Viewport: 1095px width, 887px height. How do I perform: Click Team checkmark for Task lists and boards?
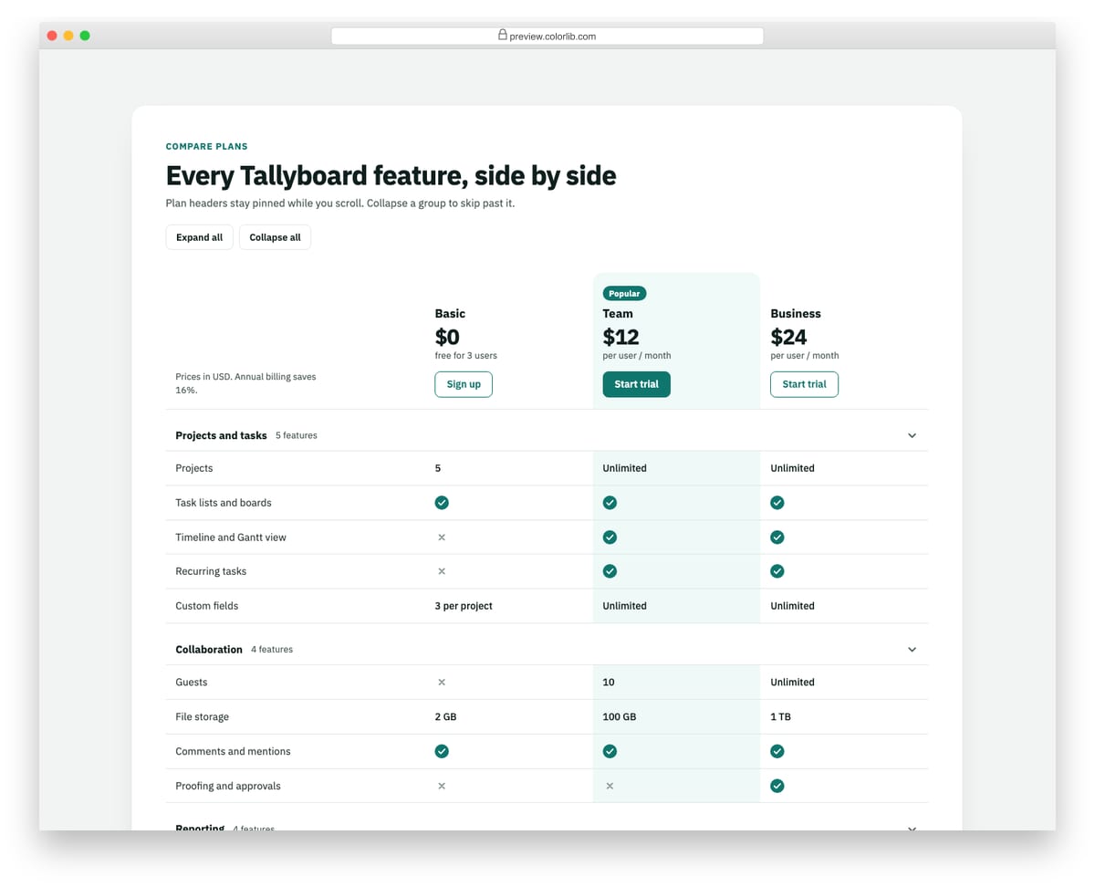(x=610, y=503)
